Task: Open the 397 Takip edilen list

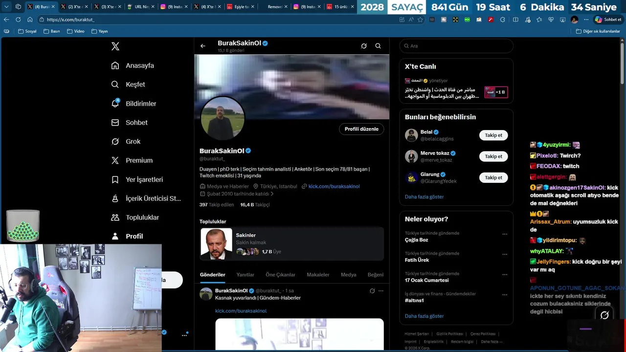Action: click(x=217, y=205)
